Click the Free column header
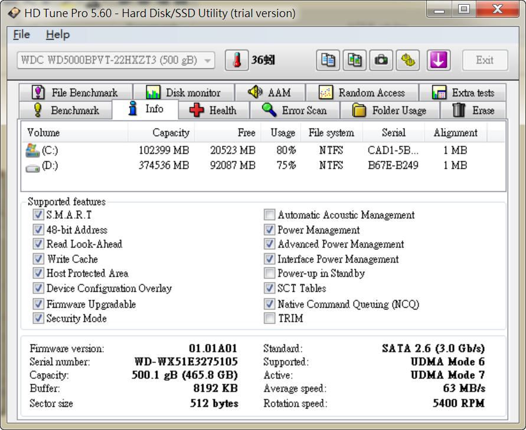Viewport: 526px width, 430px height. click(x=227, y=133)
